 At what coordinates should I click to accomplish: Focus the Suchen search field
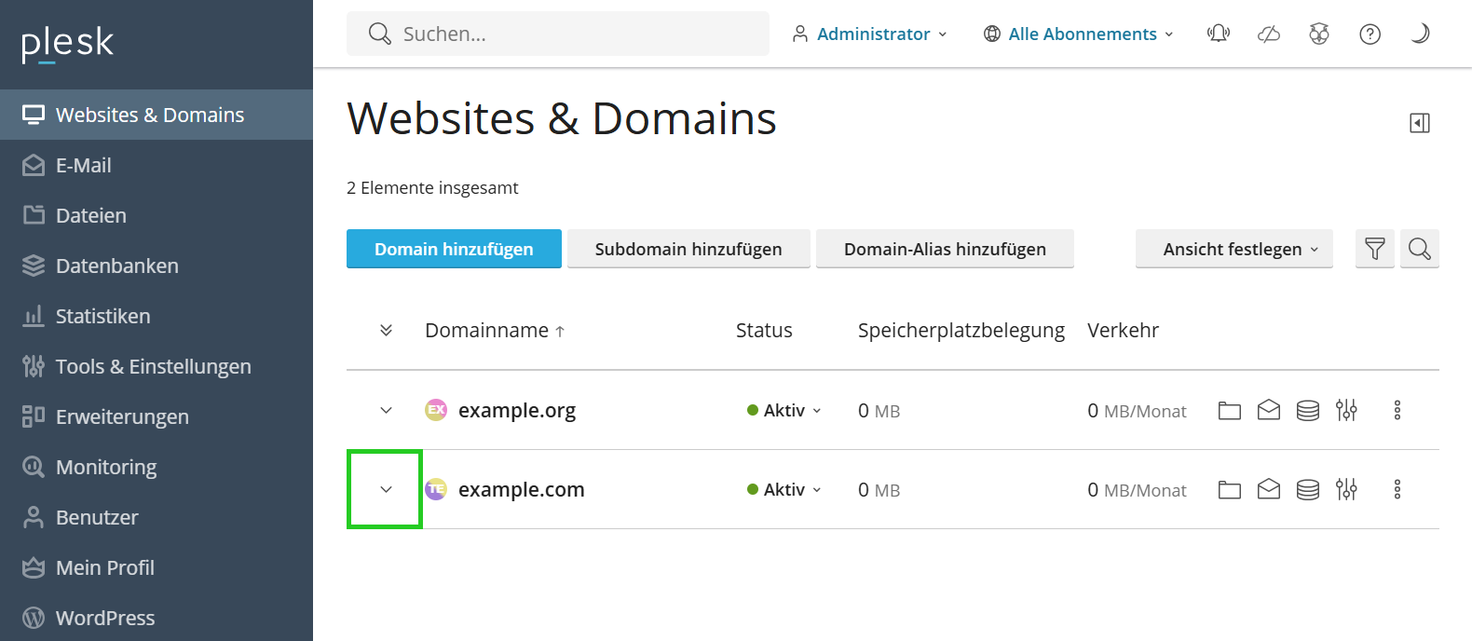click(x=558, y=34)
